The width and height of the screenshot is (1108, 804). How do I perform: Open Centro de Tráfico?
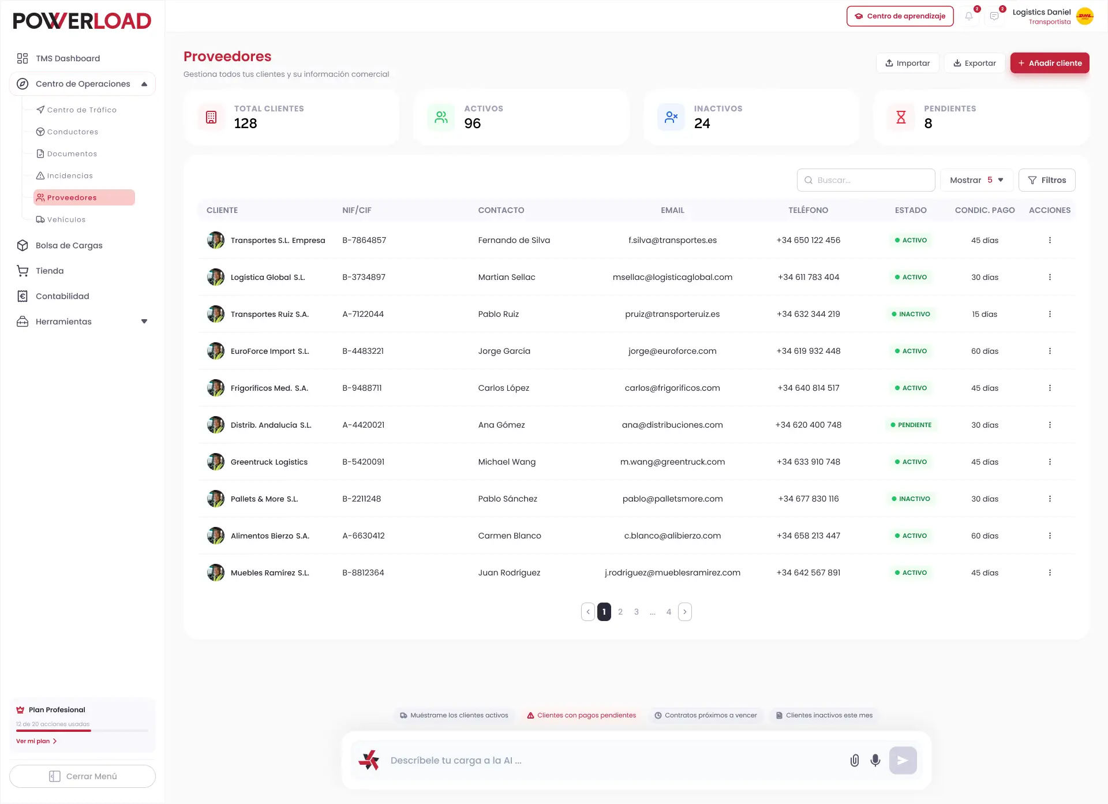[76, 110]
